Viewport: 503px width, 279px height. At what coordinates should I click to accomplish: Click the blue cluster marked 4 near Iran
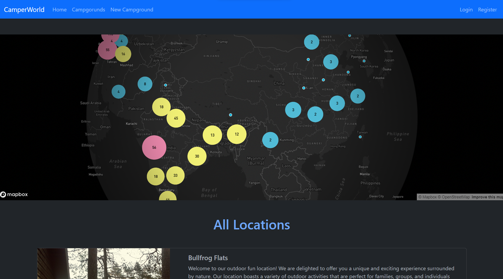[x=119, y=92]
